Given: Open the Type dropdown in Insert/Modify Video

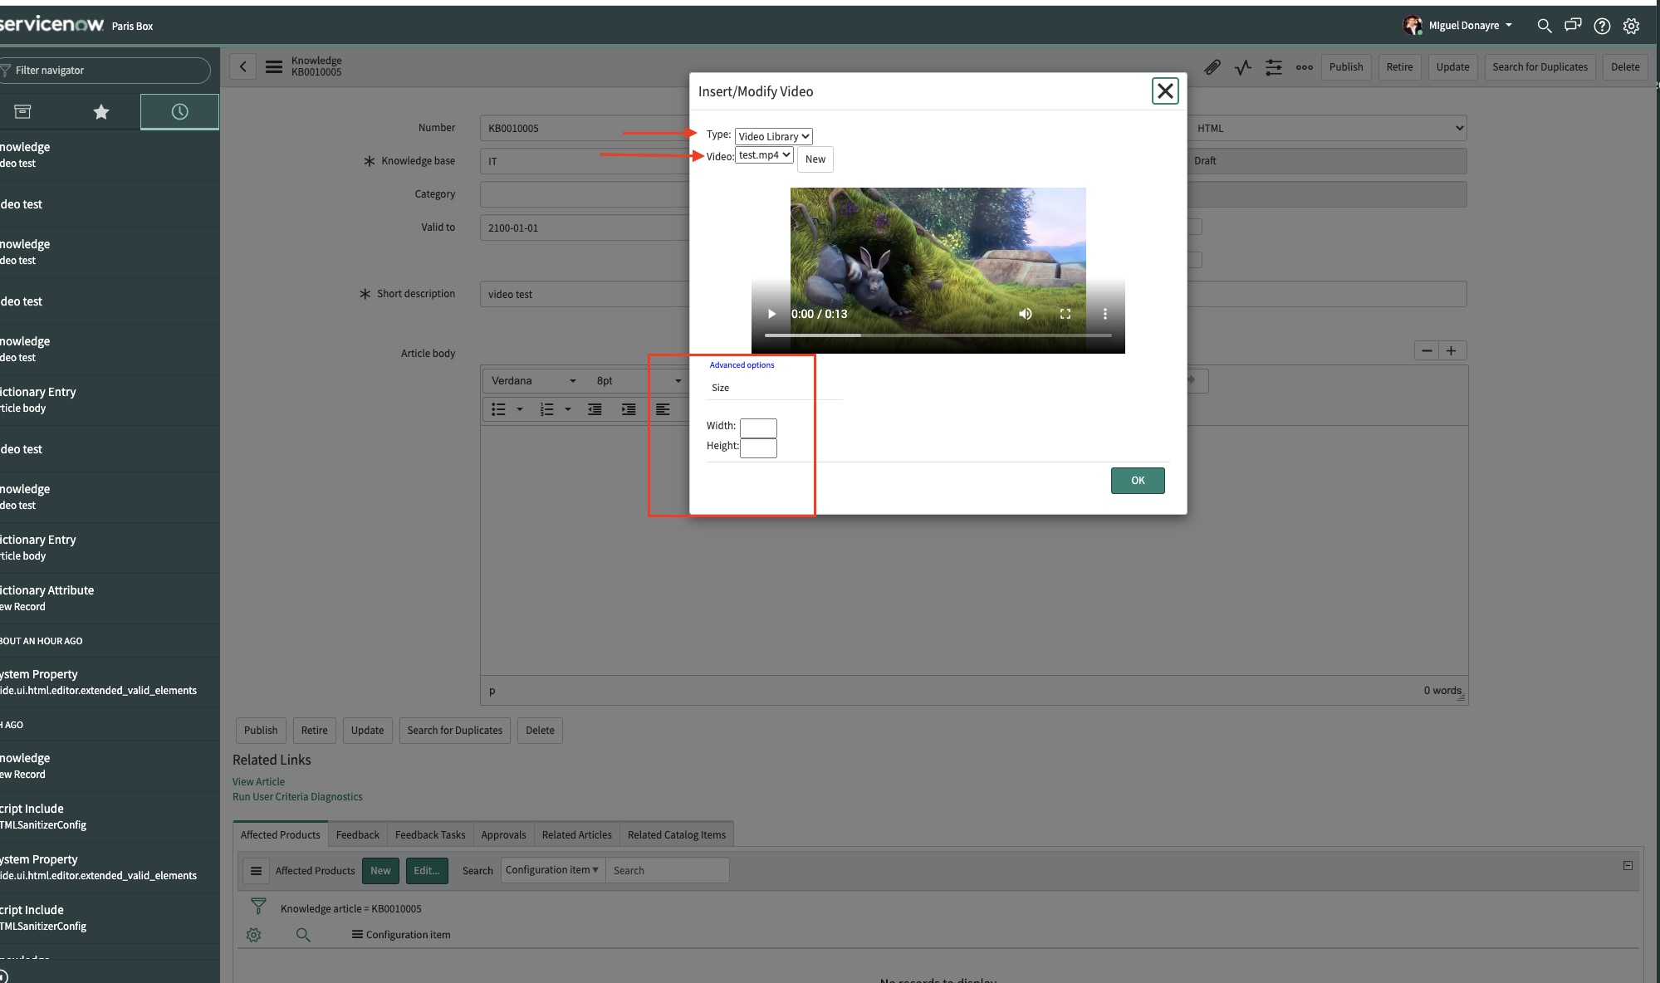Looking at the screenshot, I should point(772,135).
